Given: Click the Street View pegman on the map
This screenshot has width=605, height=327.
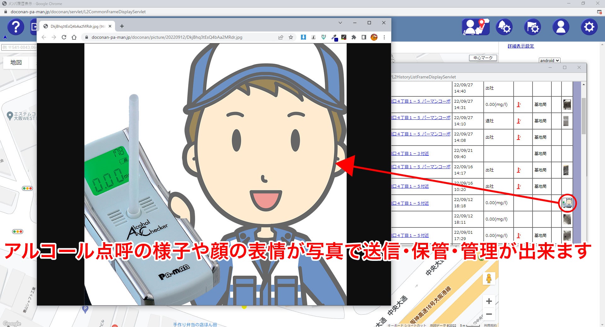Looking at the screenshot, I should pyautogui.click(x=489, y=278).
